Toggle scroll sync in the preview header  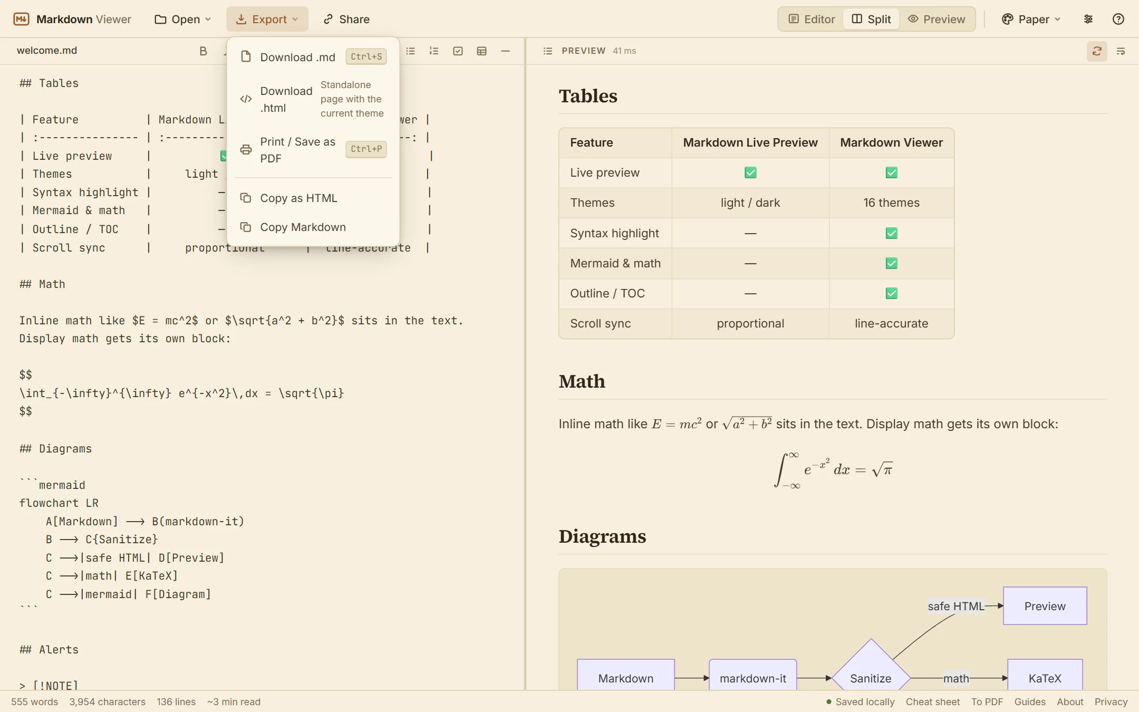[x=1097, y=51]
